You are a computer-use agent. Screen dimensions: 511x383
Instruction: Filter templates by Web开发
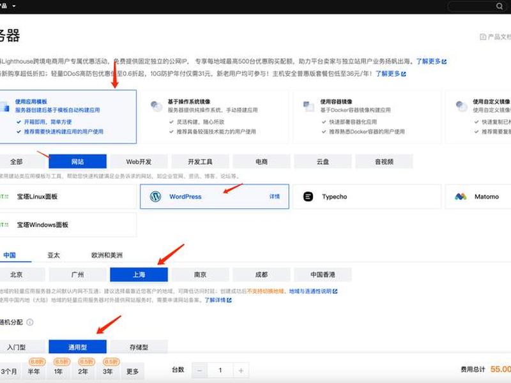click(x=139, y=161)
